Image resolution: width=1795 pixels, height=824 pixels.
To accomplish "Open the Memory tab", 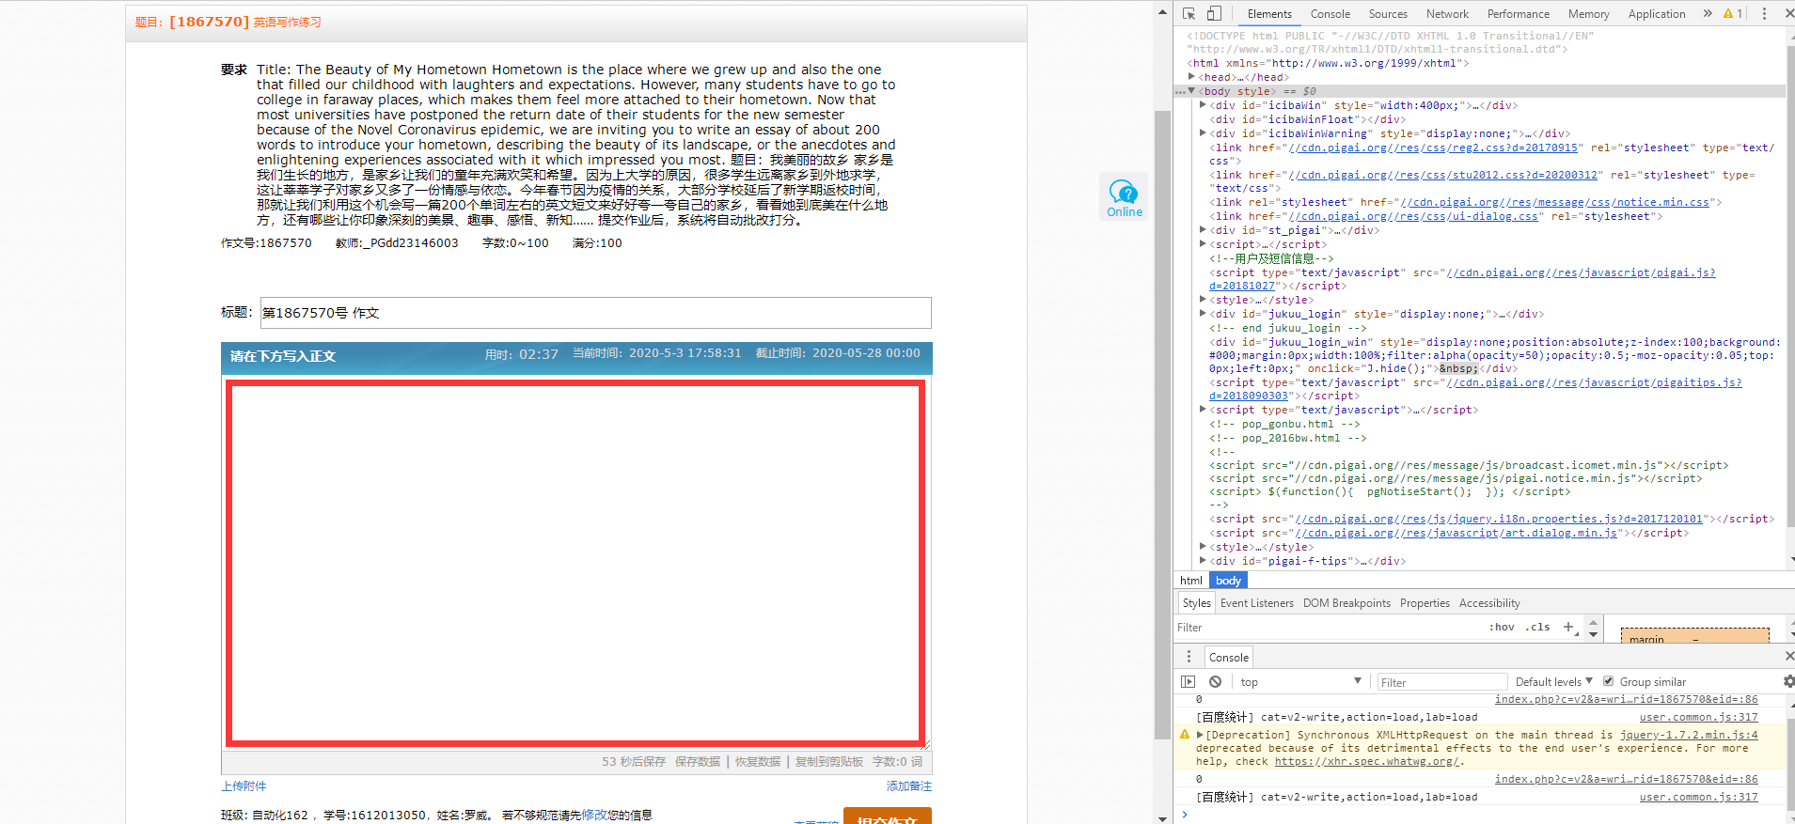I will tap(1588, 14).
